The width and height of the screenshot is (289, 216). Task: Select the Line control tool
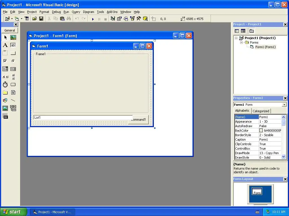[13, 100]
